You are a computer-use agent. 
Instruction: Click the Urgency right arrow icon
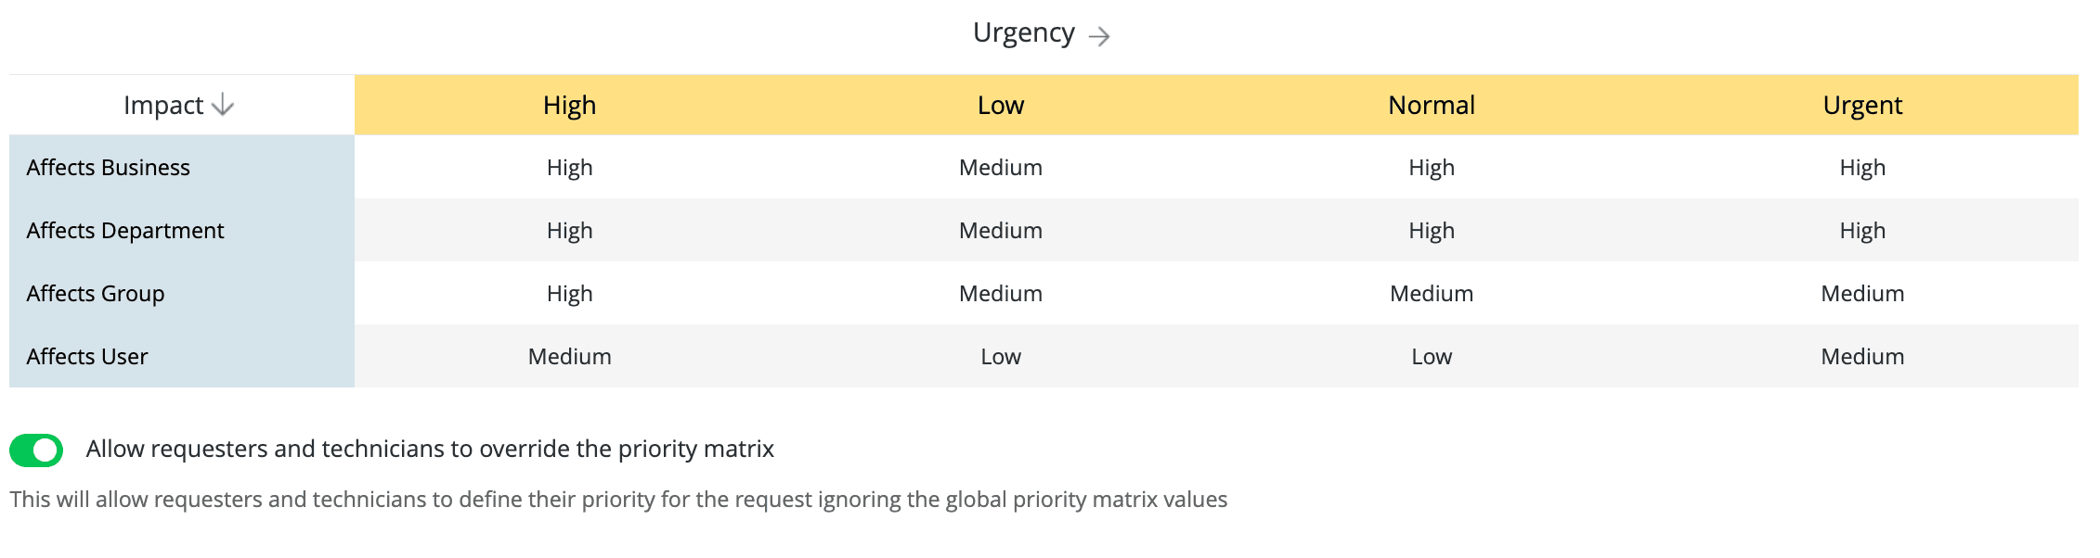click(1099, 36)
